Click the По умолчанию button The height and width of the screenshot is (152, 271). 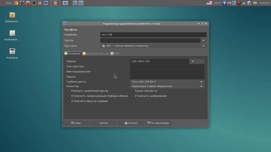(158, 123)
